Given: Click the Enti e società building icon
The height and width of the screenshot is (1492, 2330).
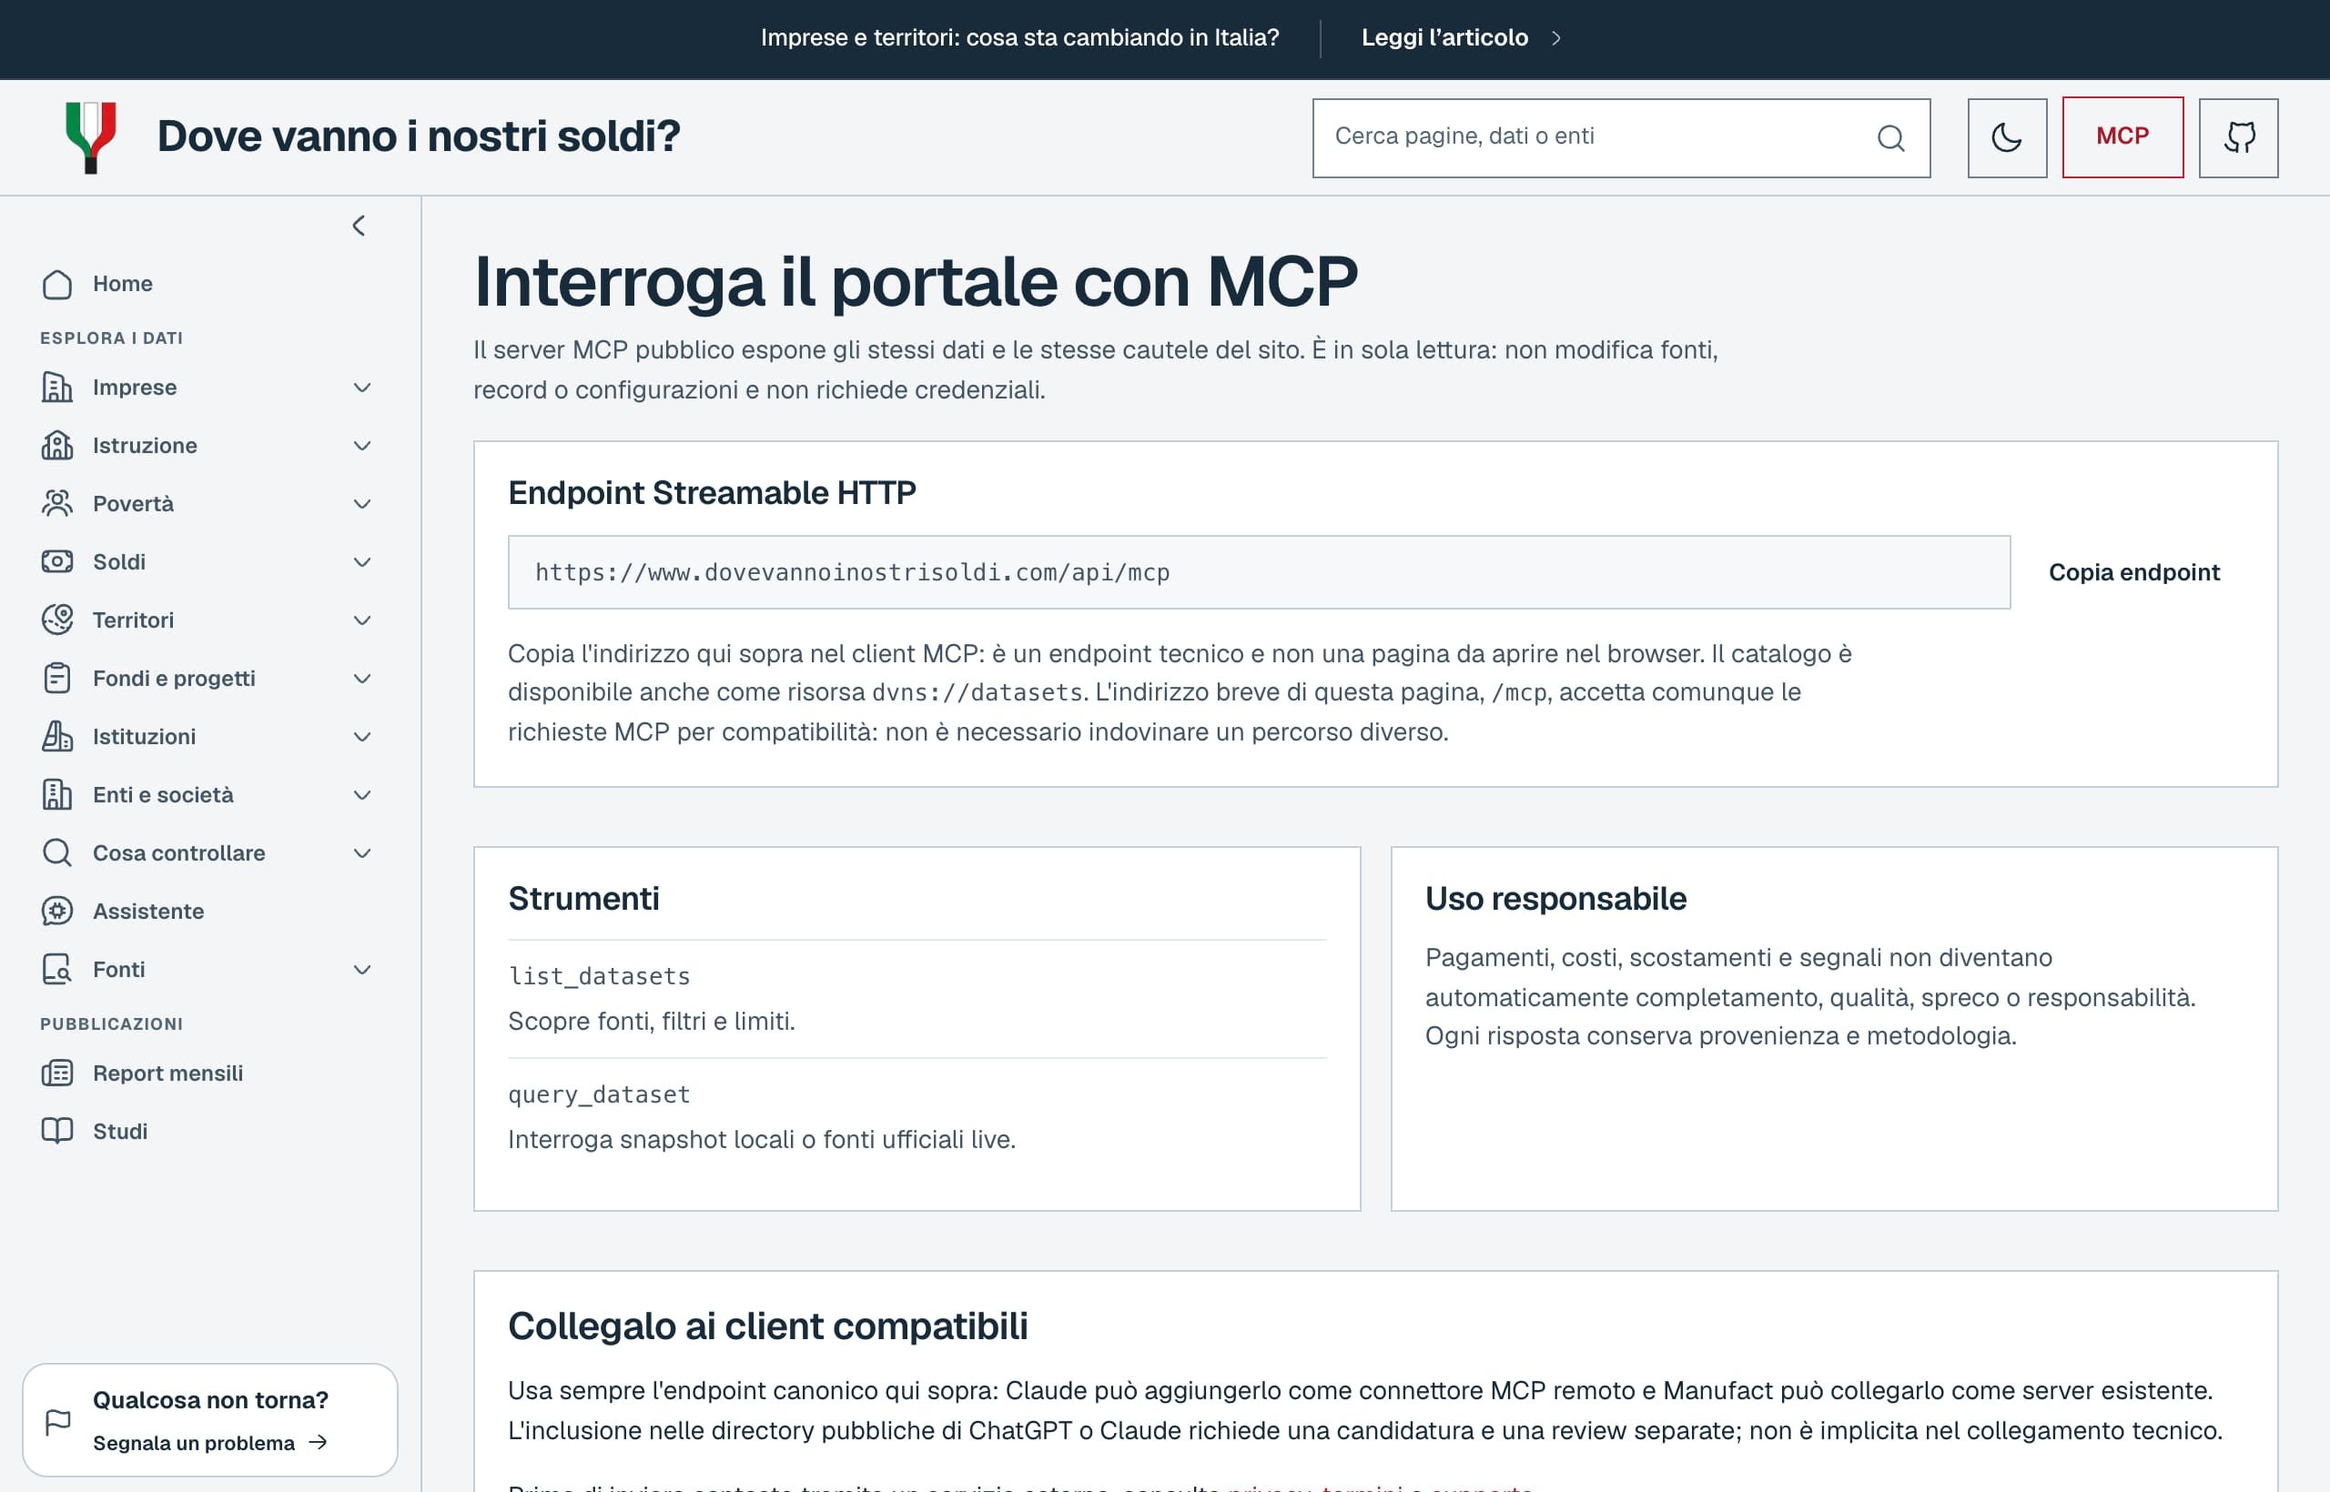Looking at the screenshot, I should pos(57,794).
